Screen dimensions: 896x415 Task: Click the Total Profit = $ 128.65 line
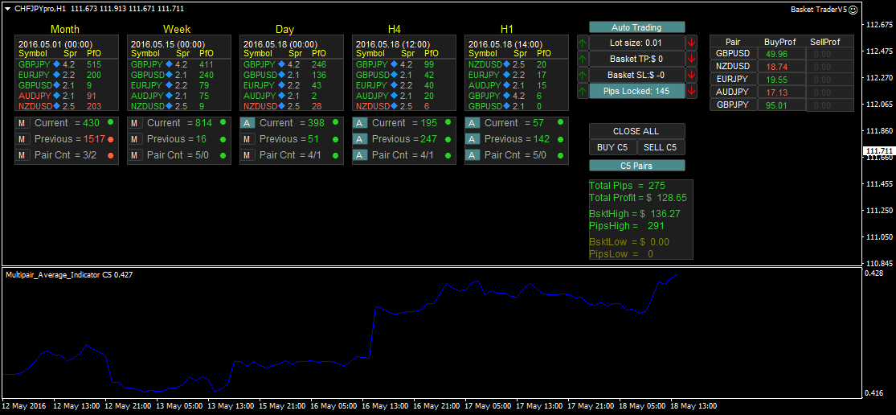pyautogui.click(x=638, y=198)
